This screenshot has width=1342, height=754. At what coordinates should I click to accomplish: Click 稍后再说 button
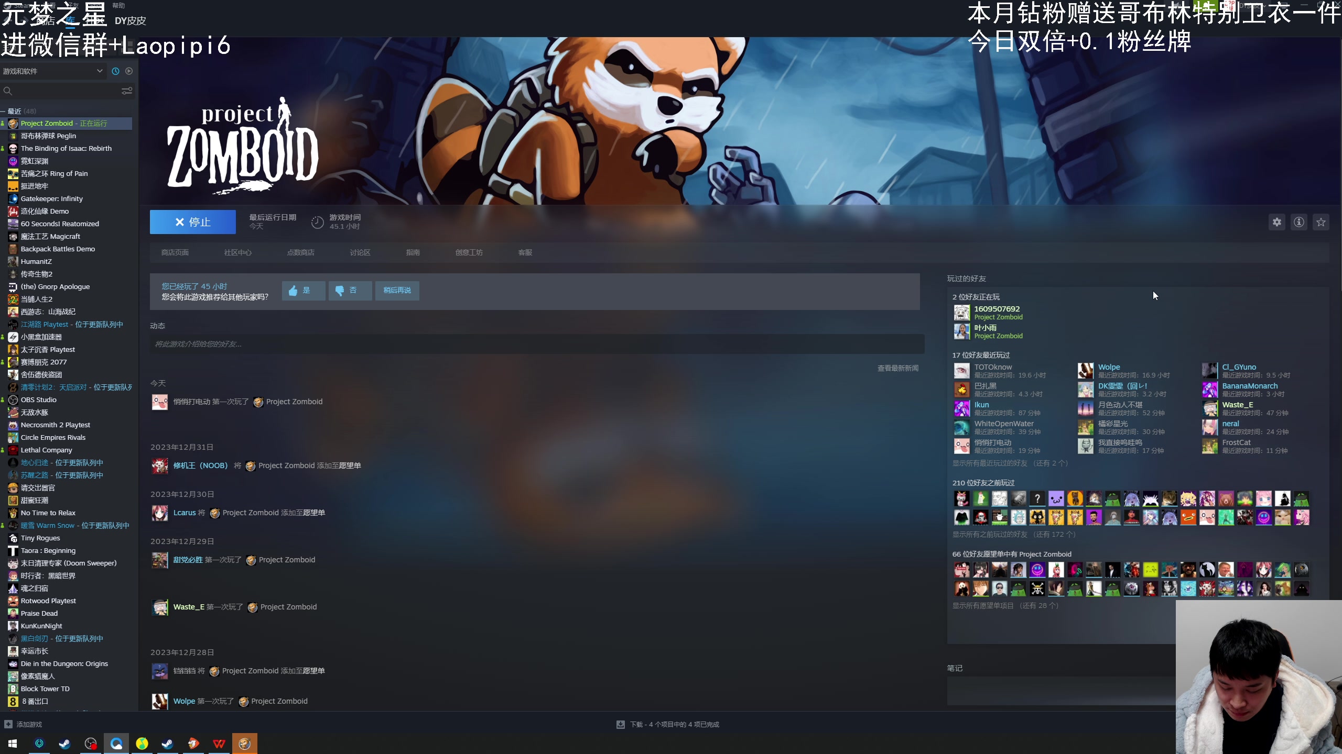coord(397,290)
